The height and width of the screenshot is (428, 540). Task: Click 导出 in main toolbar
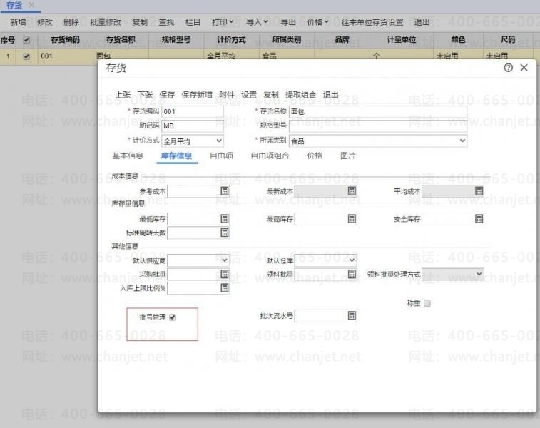point(288,22)
